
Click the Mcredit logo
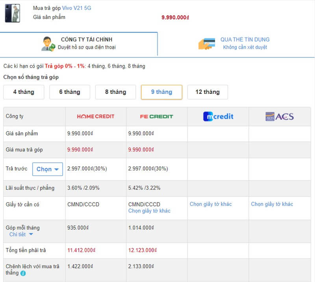point(218,116)
